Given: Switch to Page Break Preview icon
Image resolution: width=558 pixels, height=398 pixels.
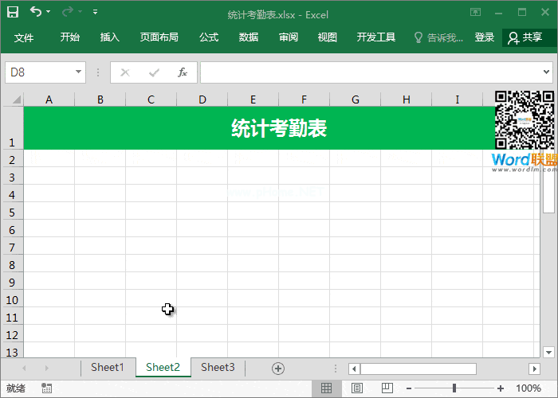Looking at the screenshot, I should pyautogui.click(x=387, y=388).
